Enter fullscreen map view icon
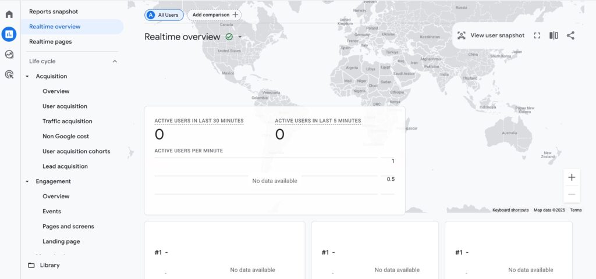596x279 pixels. point(537,35)
